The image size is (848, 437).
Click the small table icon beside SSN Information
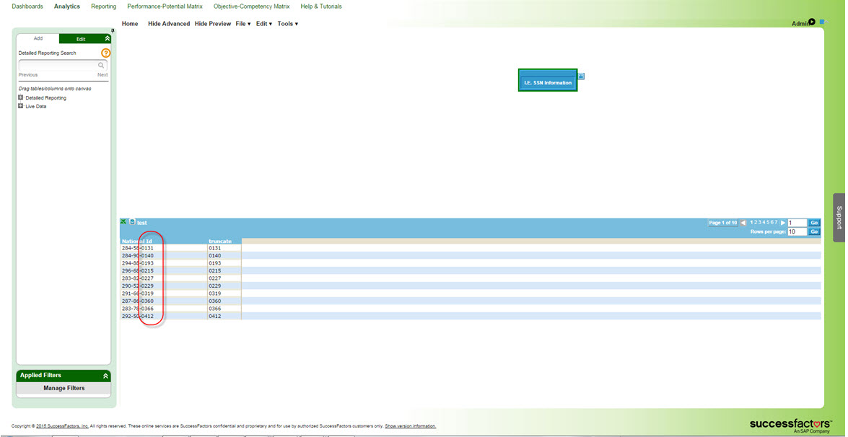pos(582,76)
